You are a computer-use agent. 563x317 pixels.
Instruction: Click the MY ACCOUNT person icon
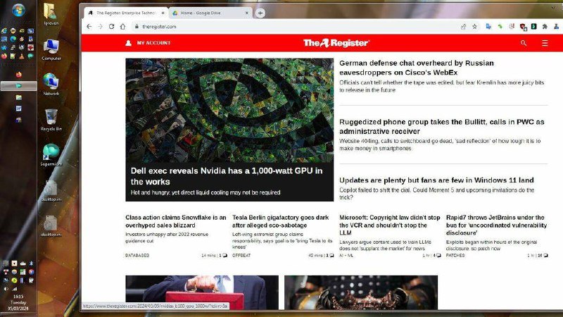click(128, 43)
